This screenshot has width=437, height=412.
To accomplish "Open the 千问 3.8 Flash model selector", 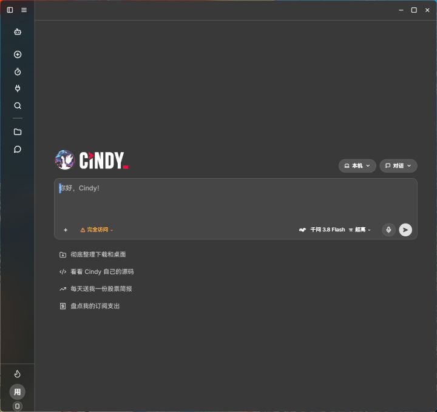I will pyautogui.click(x=322, y=230).
